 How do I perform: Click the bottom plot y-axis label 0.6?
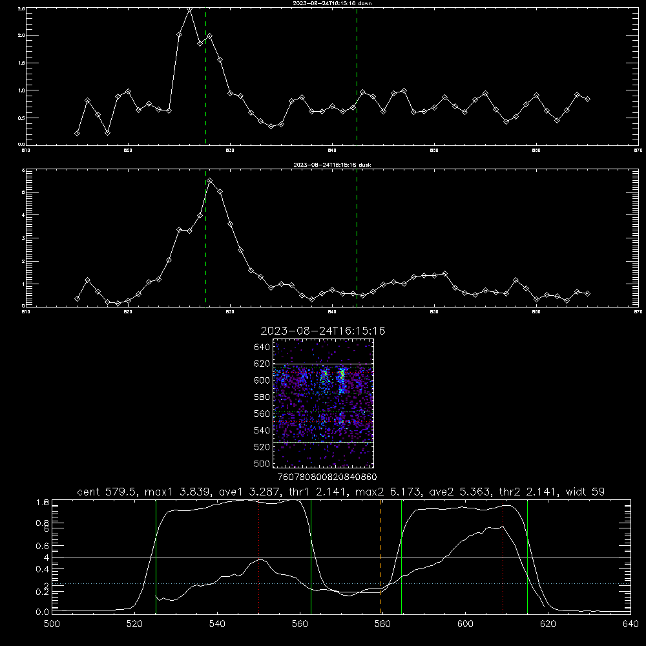tap(43, 546)
